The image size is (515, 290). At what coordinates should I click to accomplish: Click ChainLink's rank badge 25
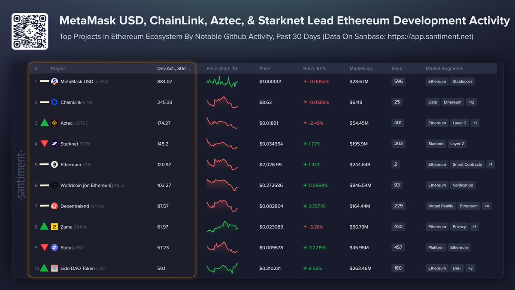(x=397, y=102)
